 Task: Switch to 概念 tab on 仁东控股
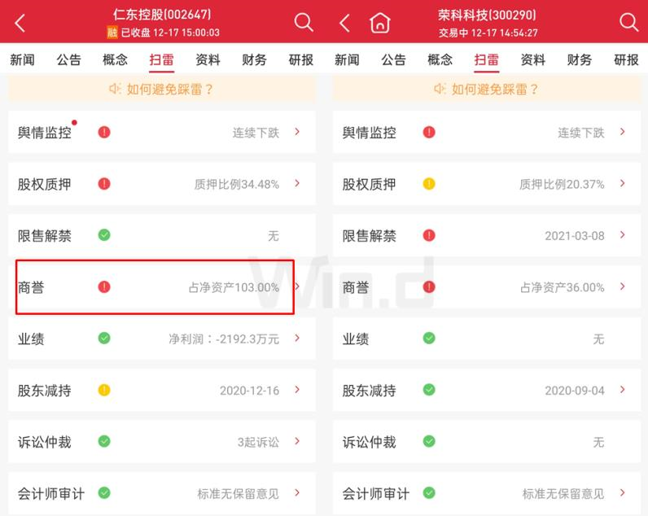coord(115,60)
